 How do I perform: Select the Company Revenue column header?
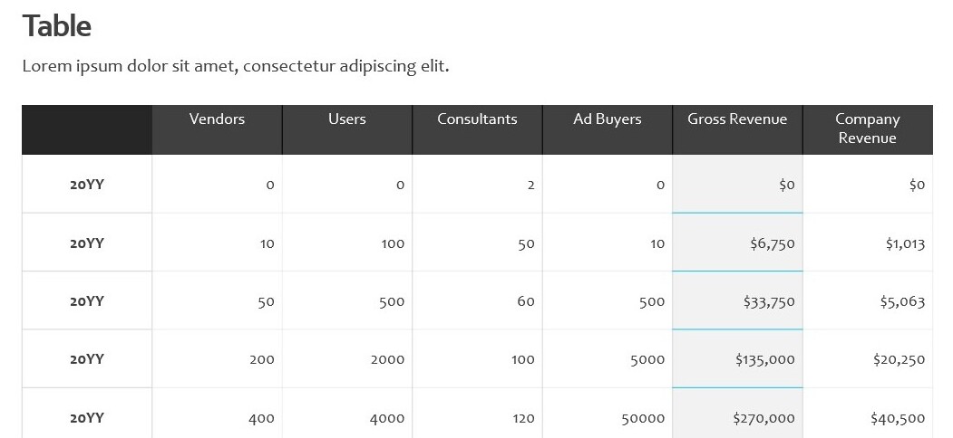click(x=868, y=129)
